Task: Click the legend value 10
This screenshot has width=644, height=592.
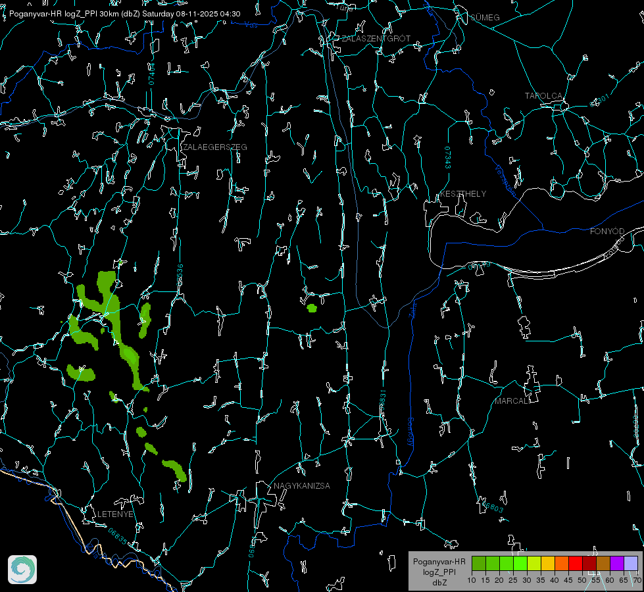Action: pyautogui.click(x=472, y=581)
